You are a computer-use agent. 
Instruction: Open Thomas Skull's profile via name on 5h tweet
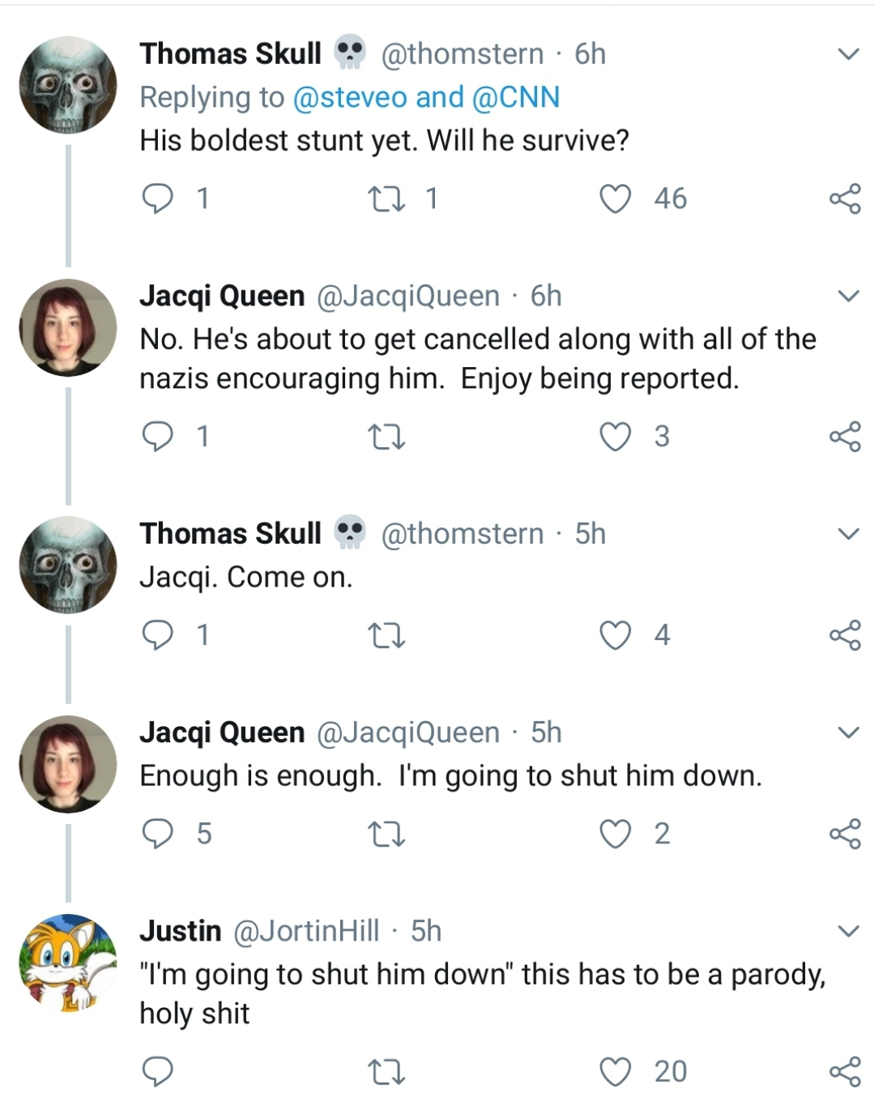tap(231, 534)
